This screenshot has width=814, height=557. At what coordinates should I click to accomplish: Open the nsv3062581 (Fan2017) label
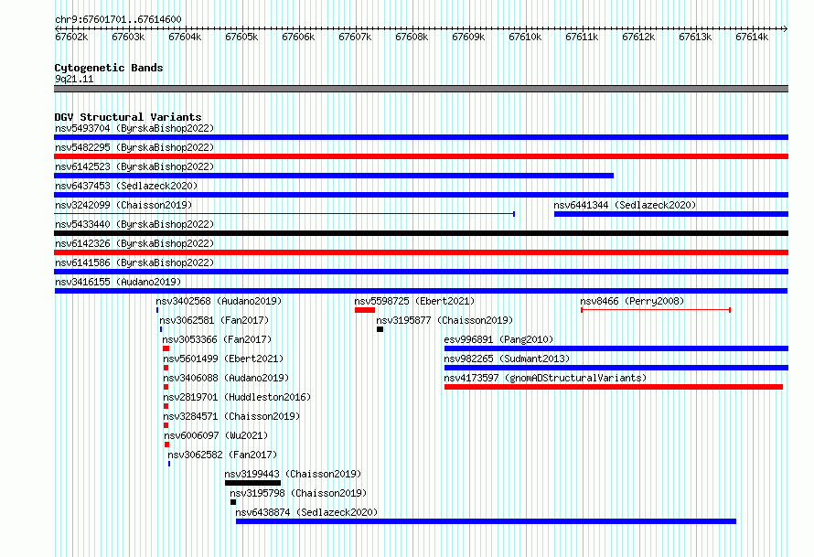click(x=214, y=320)
